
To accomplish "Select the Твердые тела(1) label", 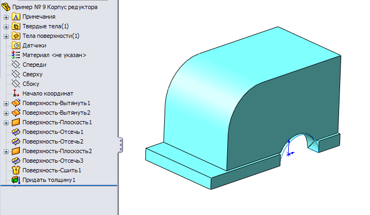I will point(45,26).
